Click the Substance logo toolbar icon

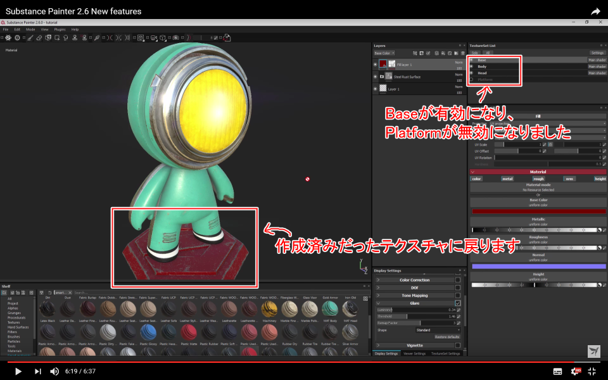pos(8,37)
